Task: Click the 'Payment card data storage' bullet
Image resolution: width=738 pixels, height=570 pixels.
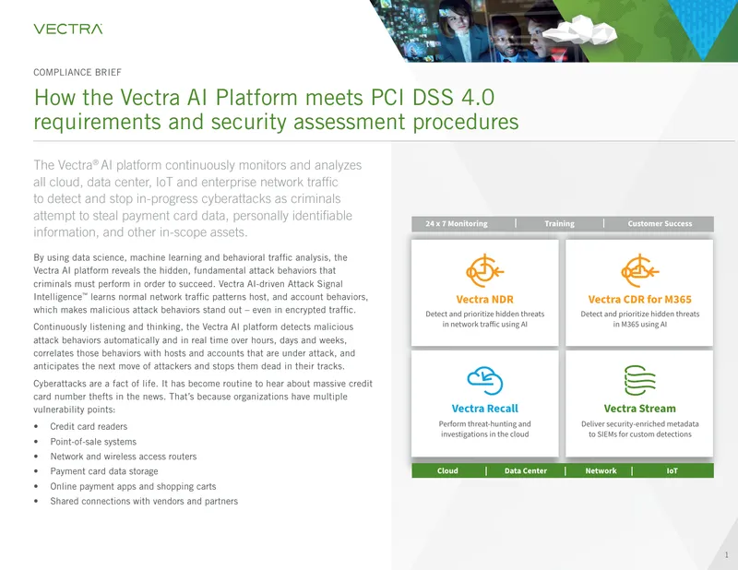Action: [104, 471]
